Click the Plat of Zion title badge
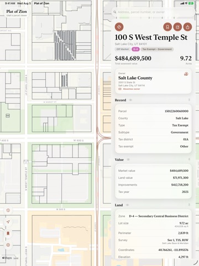This screenshot has height=266, width=199. (17, 13)
